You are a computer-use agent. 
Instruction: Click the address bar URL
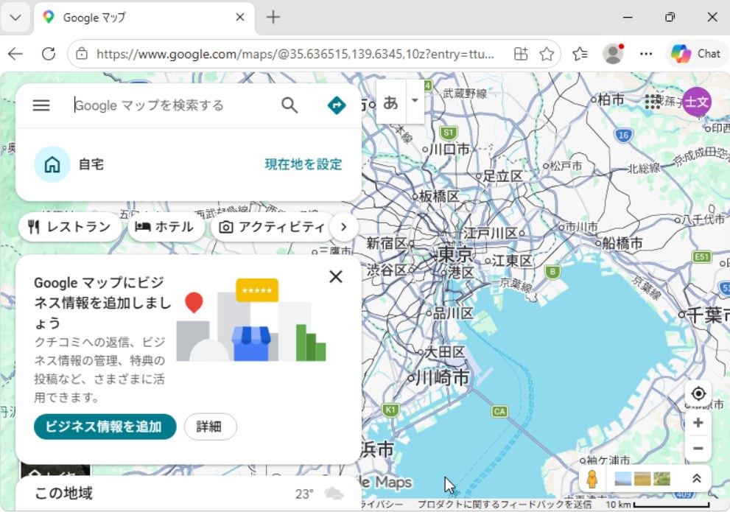click(295, 54)
